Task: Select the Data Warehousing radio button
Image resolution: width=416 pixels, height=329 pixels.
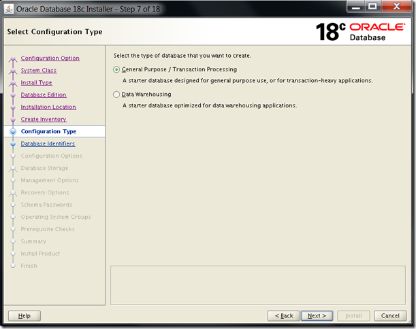Action: (x=116, y=94)
